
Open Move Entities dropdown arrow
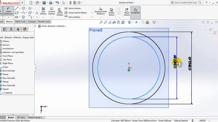(x=92, y=17)
